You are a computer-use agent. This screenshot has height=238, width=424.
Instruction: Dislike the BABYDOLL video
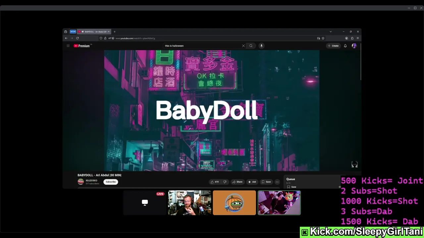225,182
